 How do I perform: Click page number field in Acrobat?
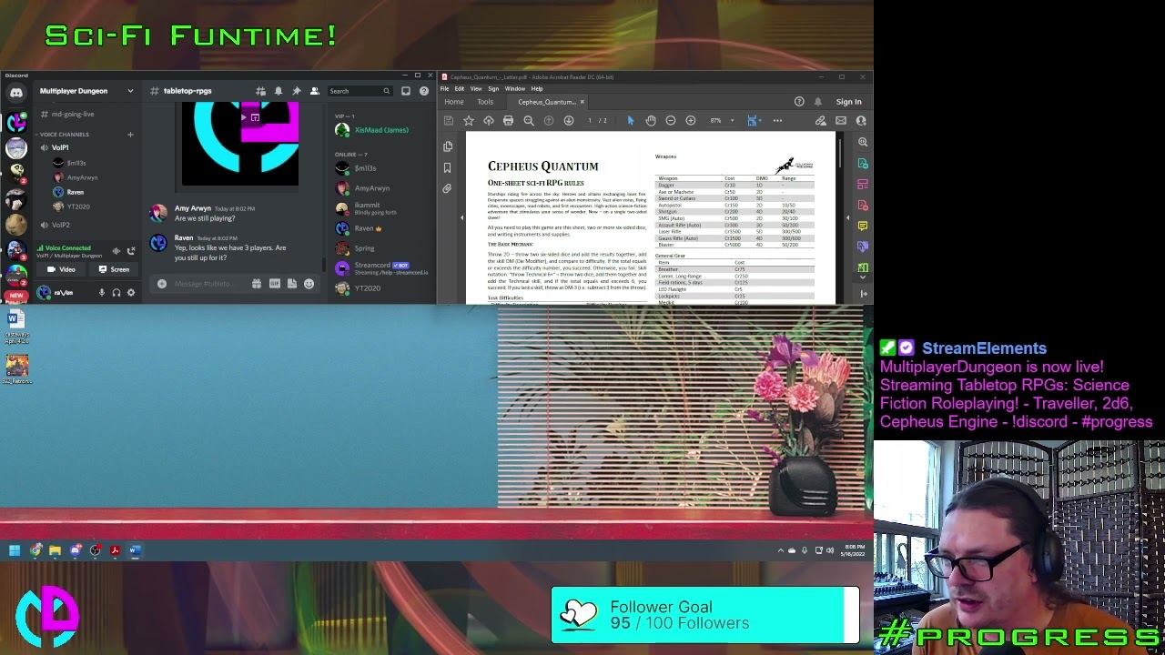590,121
